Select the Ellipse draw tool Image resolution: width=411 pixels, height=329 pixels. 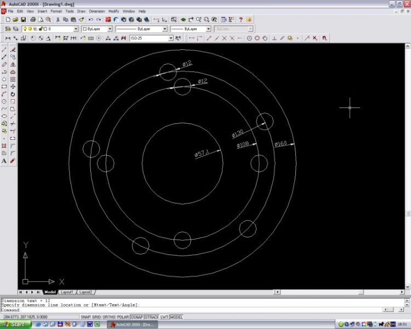pos(4,116)
